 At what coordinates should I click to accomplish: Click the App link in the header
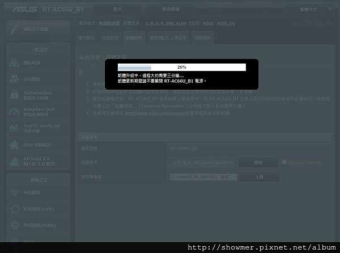pos(296,24)
